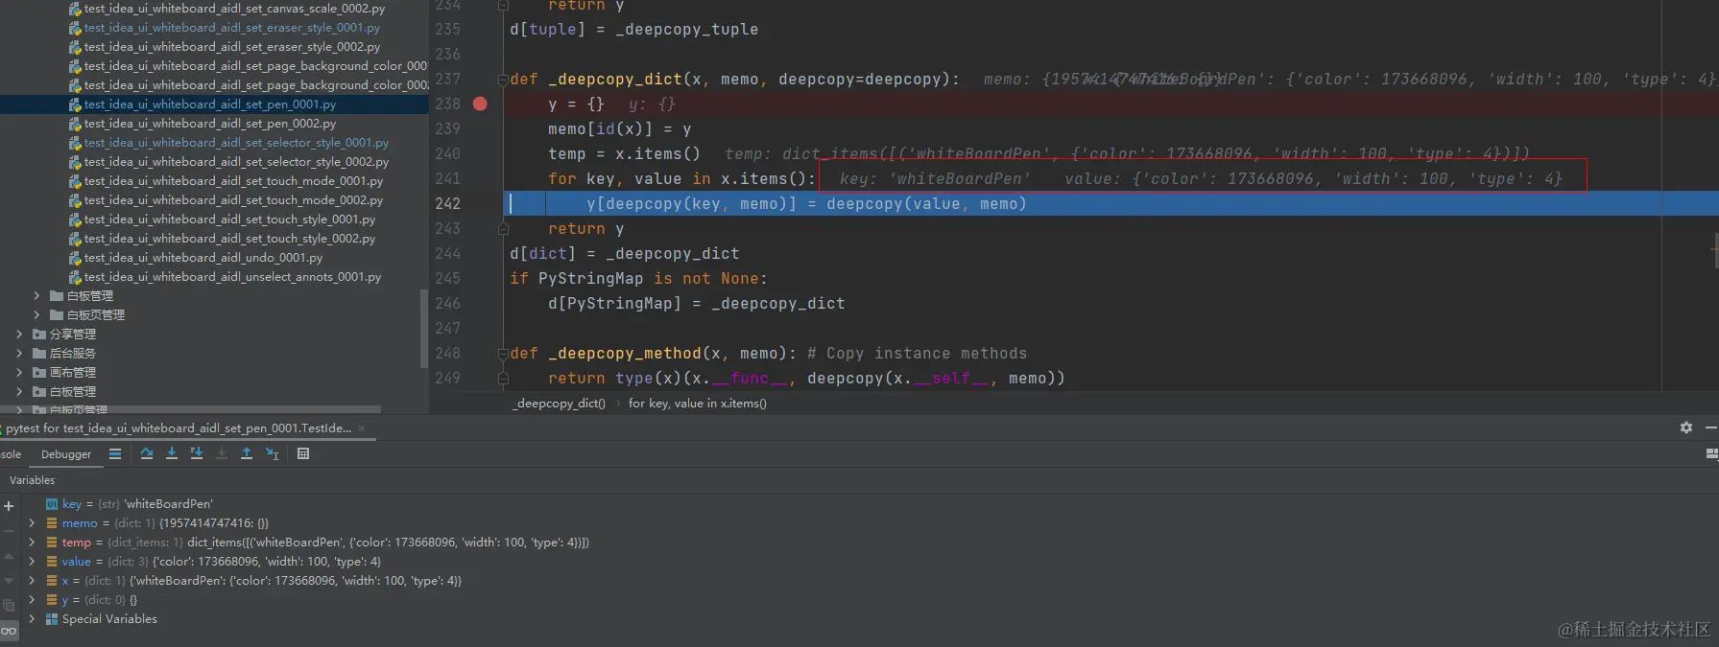The height and width of the screenshot is (647, 1719).
Task: Click the Step Into debugger icon
Action: tap(172, 453)
